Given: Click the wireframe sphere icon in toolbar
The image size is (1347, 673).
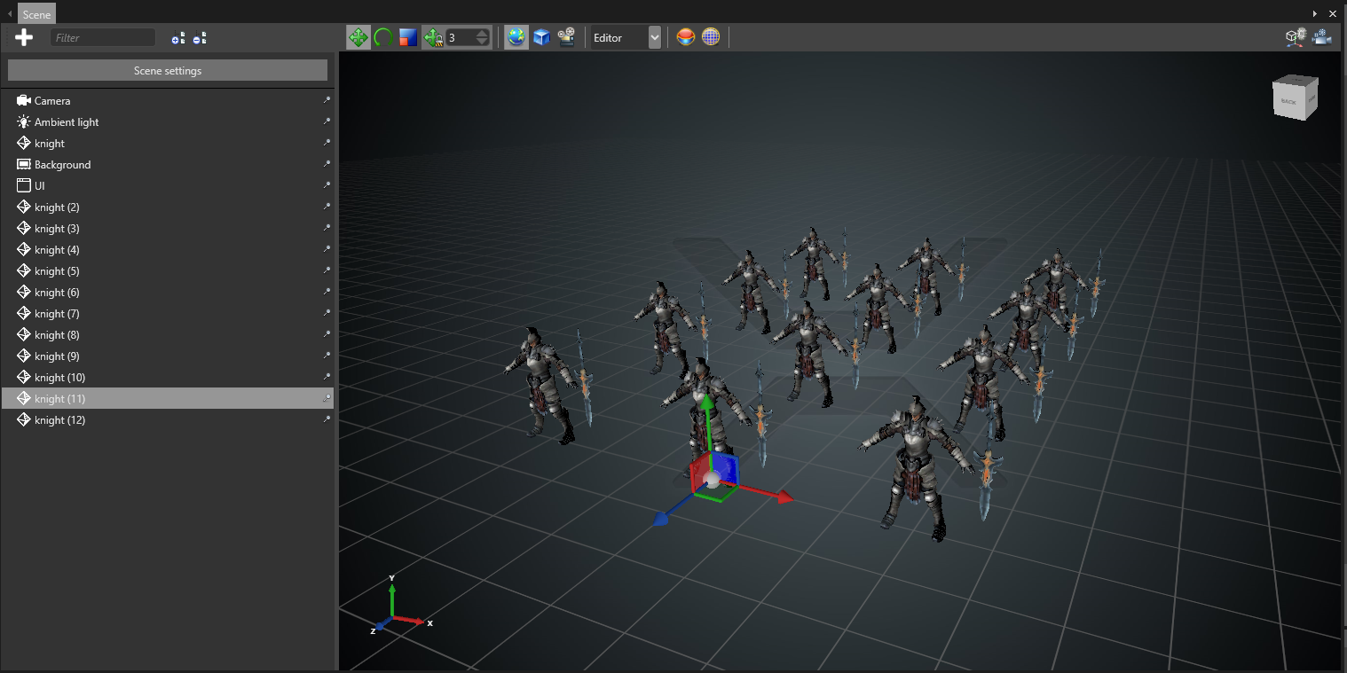Looking at the screenshot, I should pyautogui.click(x=712, y=37).
